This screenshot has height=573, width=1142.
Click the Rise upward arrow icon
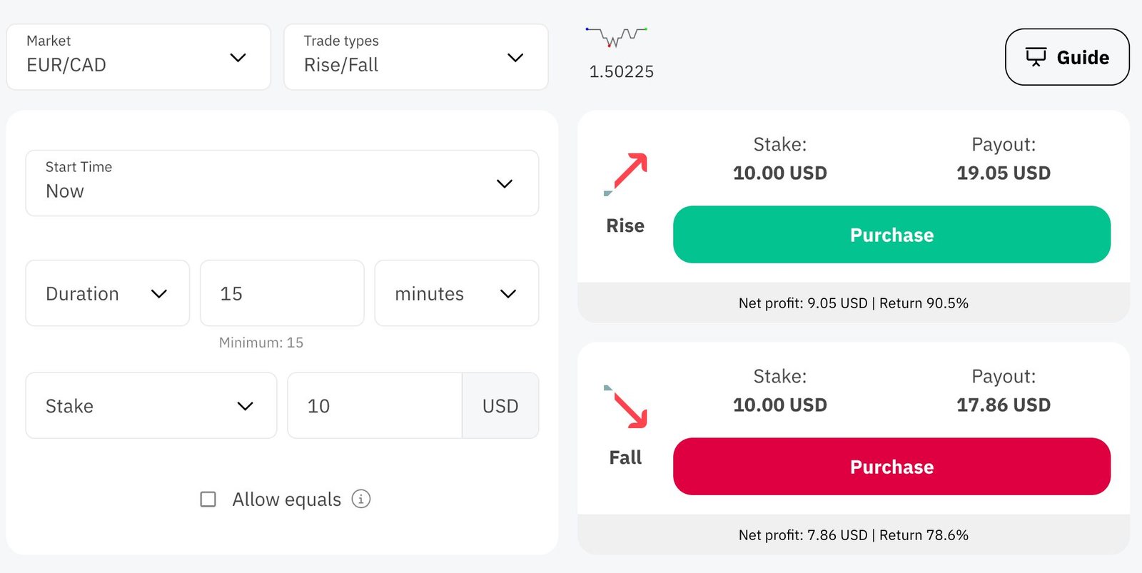click(x=626, y=173)
